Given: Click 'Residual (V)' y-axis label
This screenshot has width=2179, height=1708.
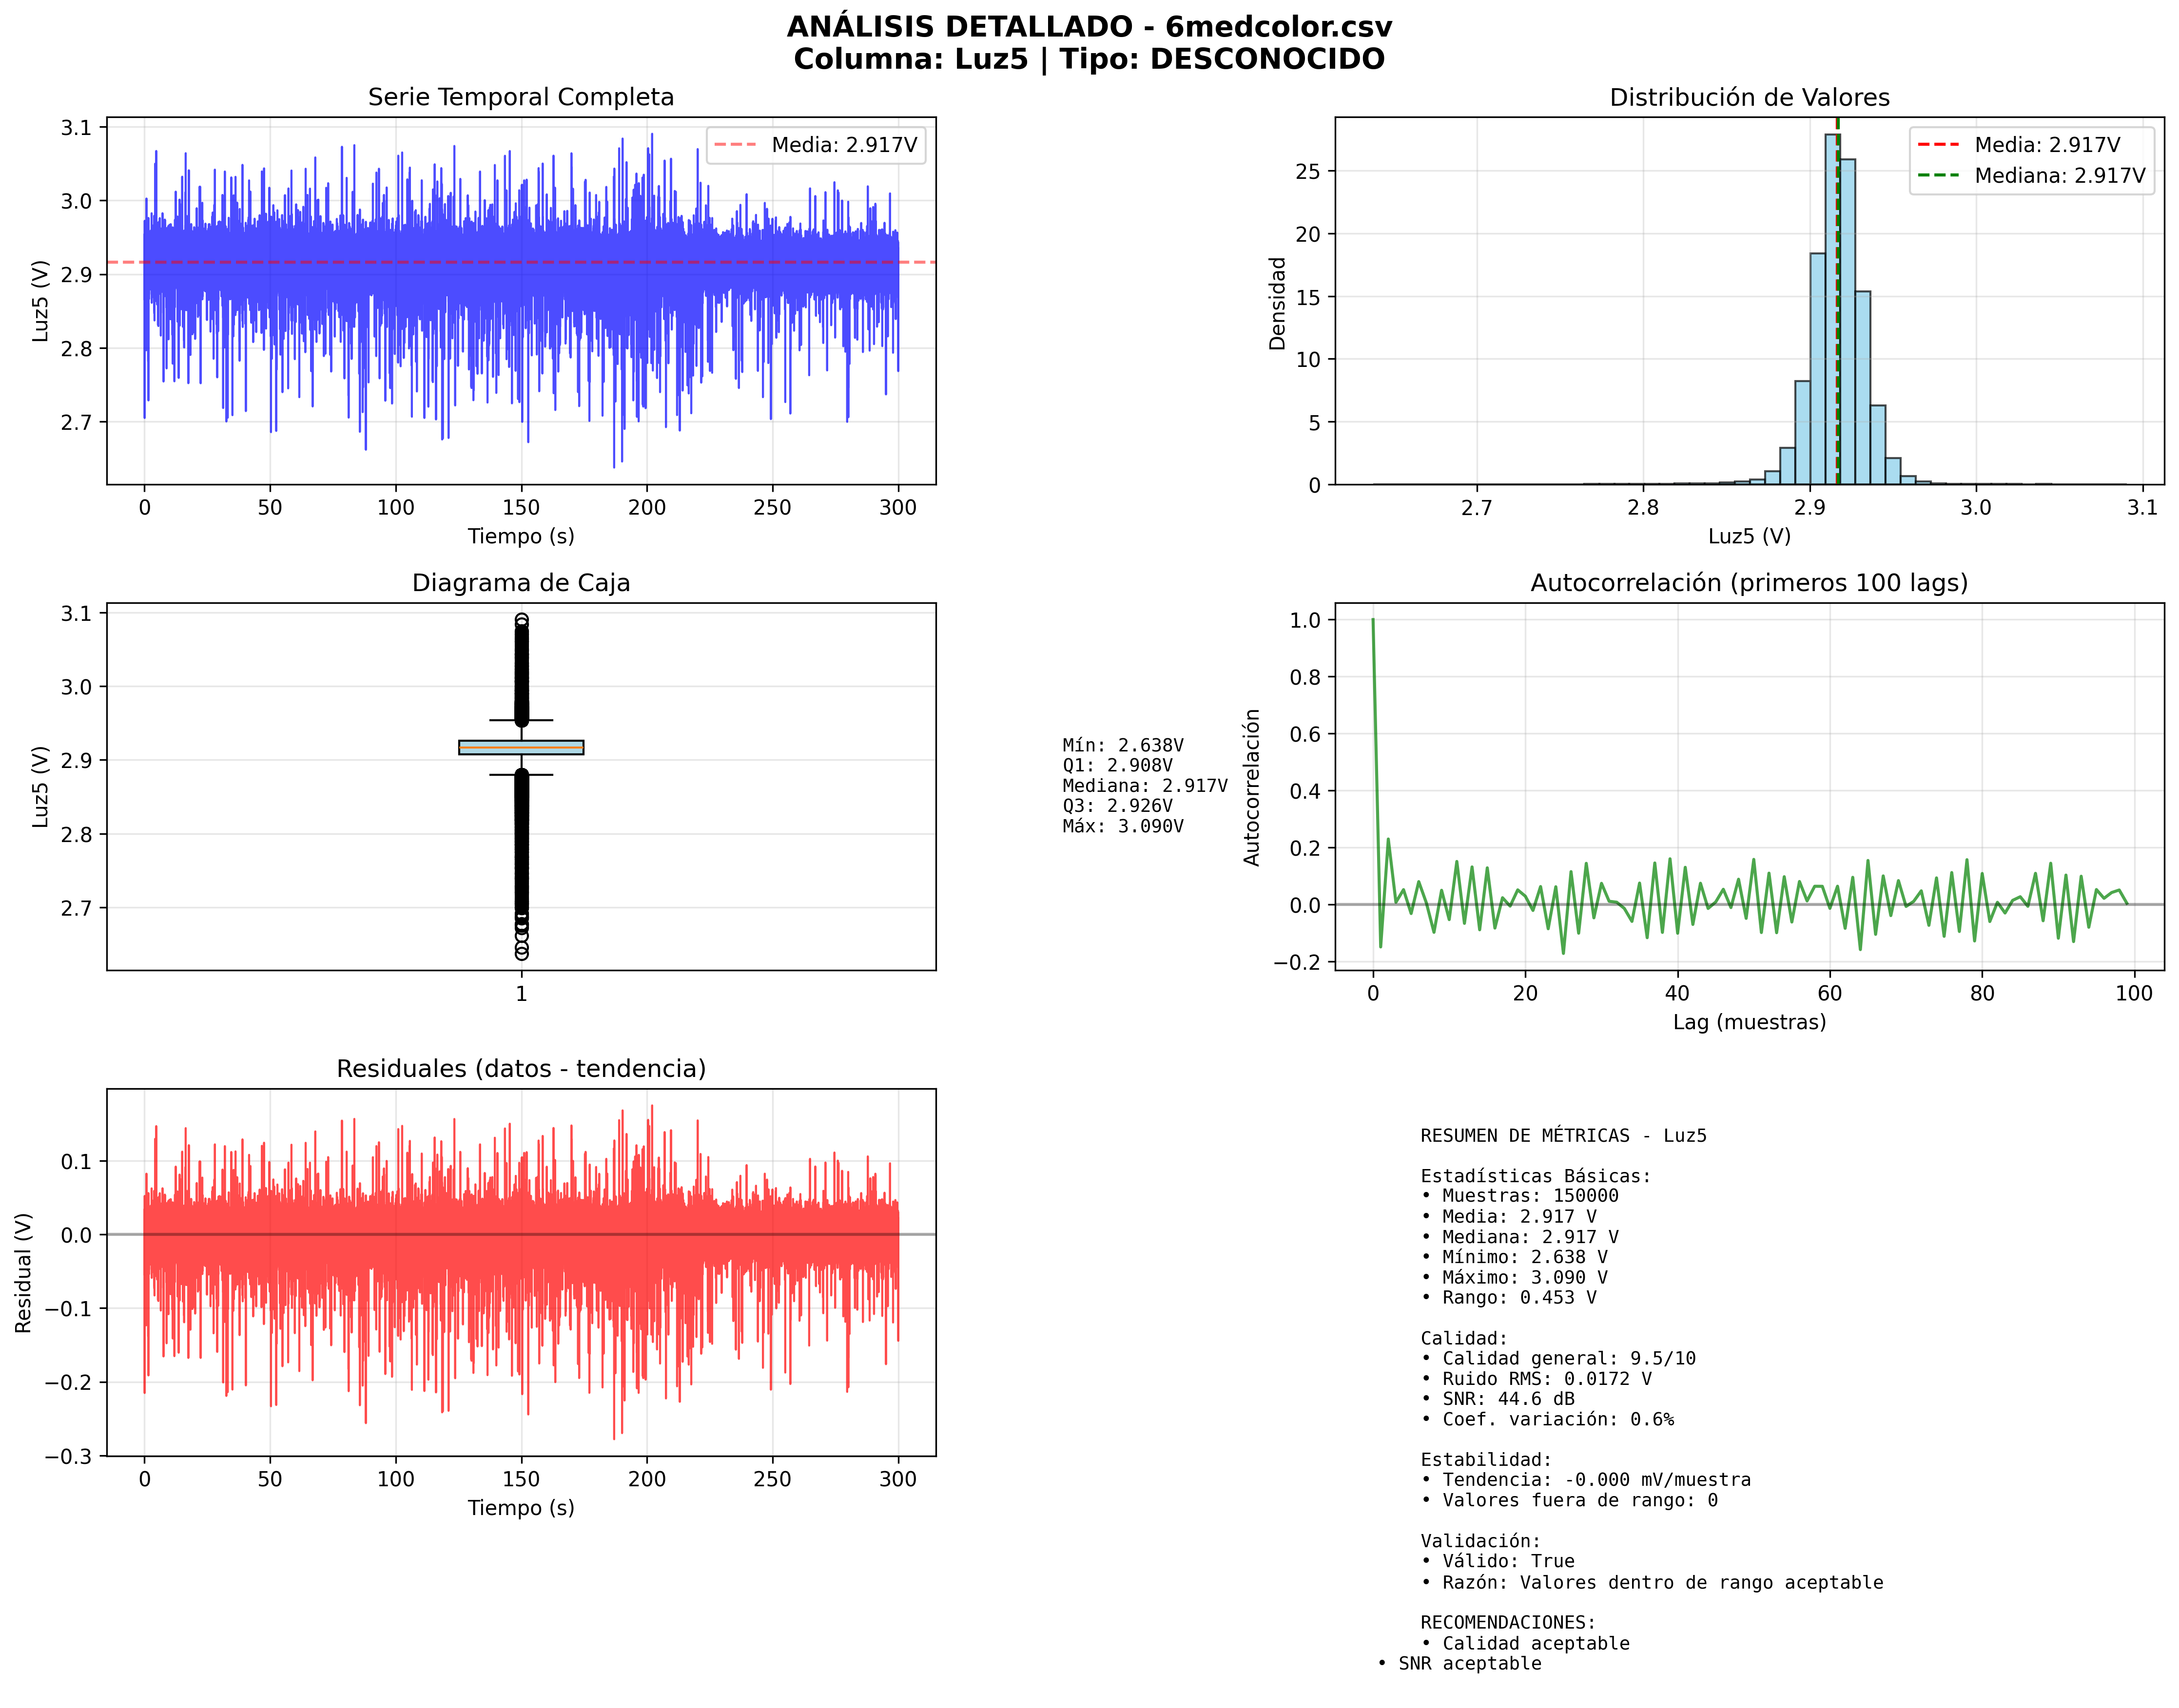Looking at the screenshot, I should click(x=23, y=1272).
